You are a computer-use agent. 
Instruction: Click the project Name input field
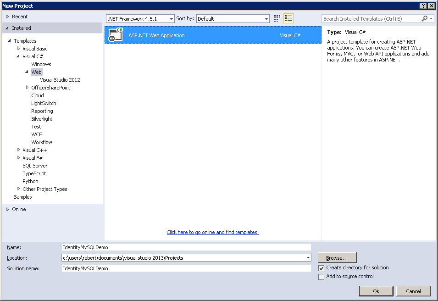[x=183, y=247]
